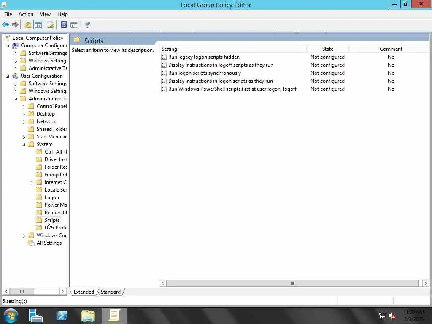Select the All Settings icon in tree
The width and height of the screenshot is (432, 324).
(31, 243)
